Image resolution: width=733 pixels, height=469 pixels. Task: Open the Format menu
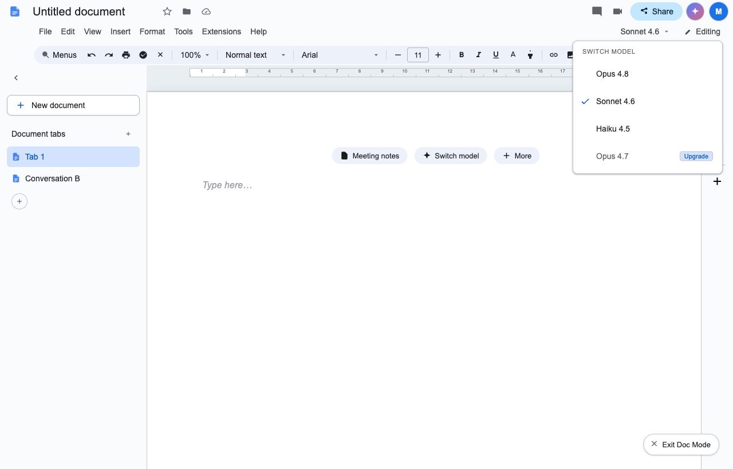tap(152, 31)
